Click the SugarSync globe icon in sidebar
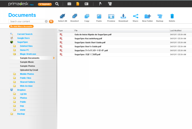 coord(12,42)
